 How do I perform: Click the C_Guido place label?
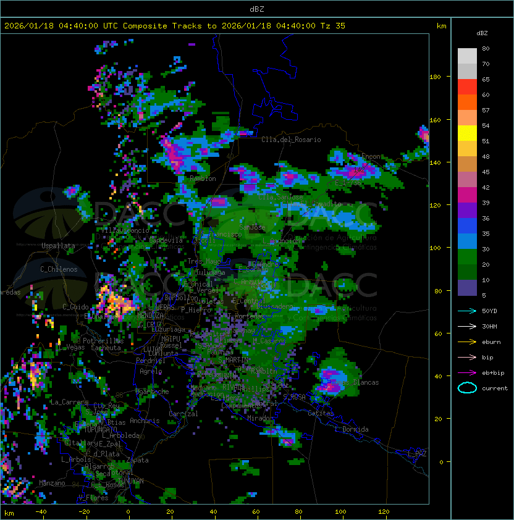(75, 307)
